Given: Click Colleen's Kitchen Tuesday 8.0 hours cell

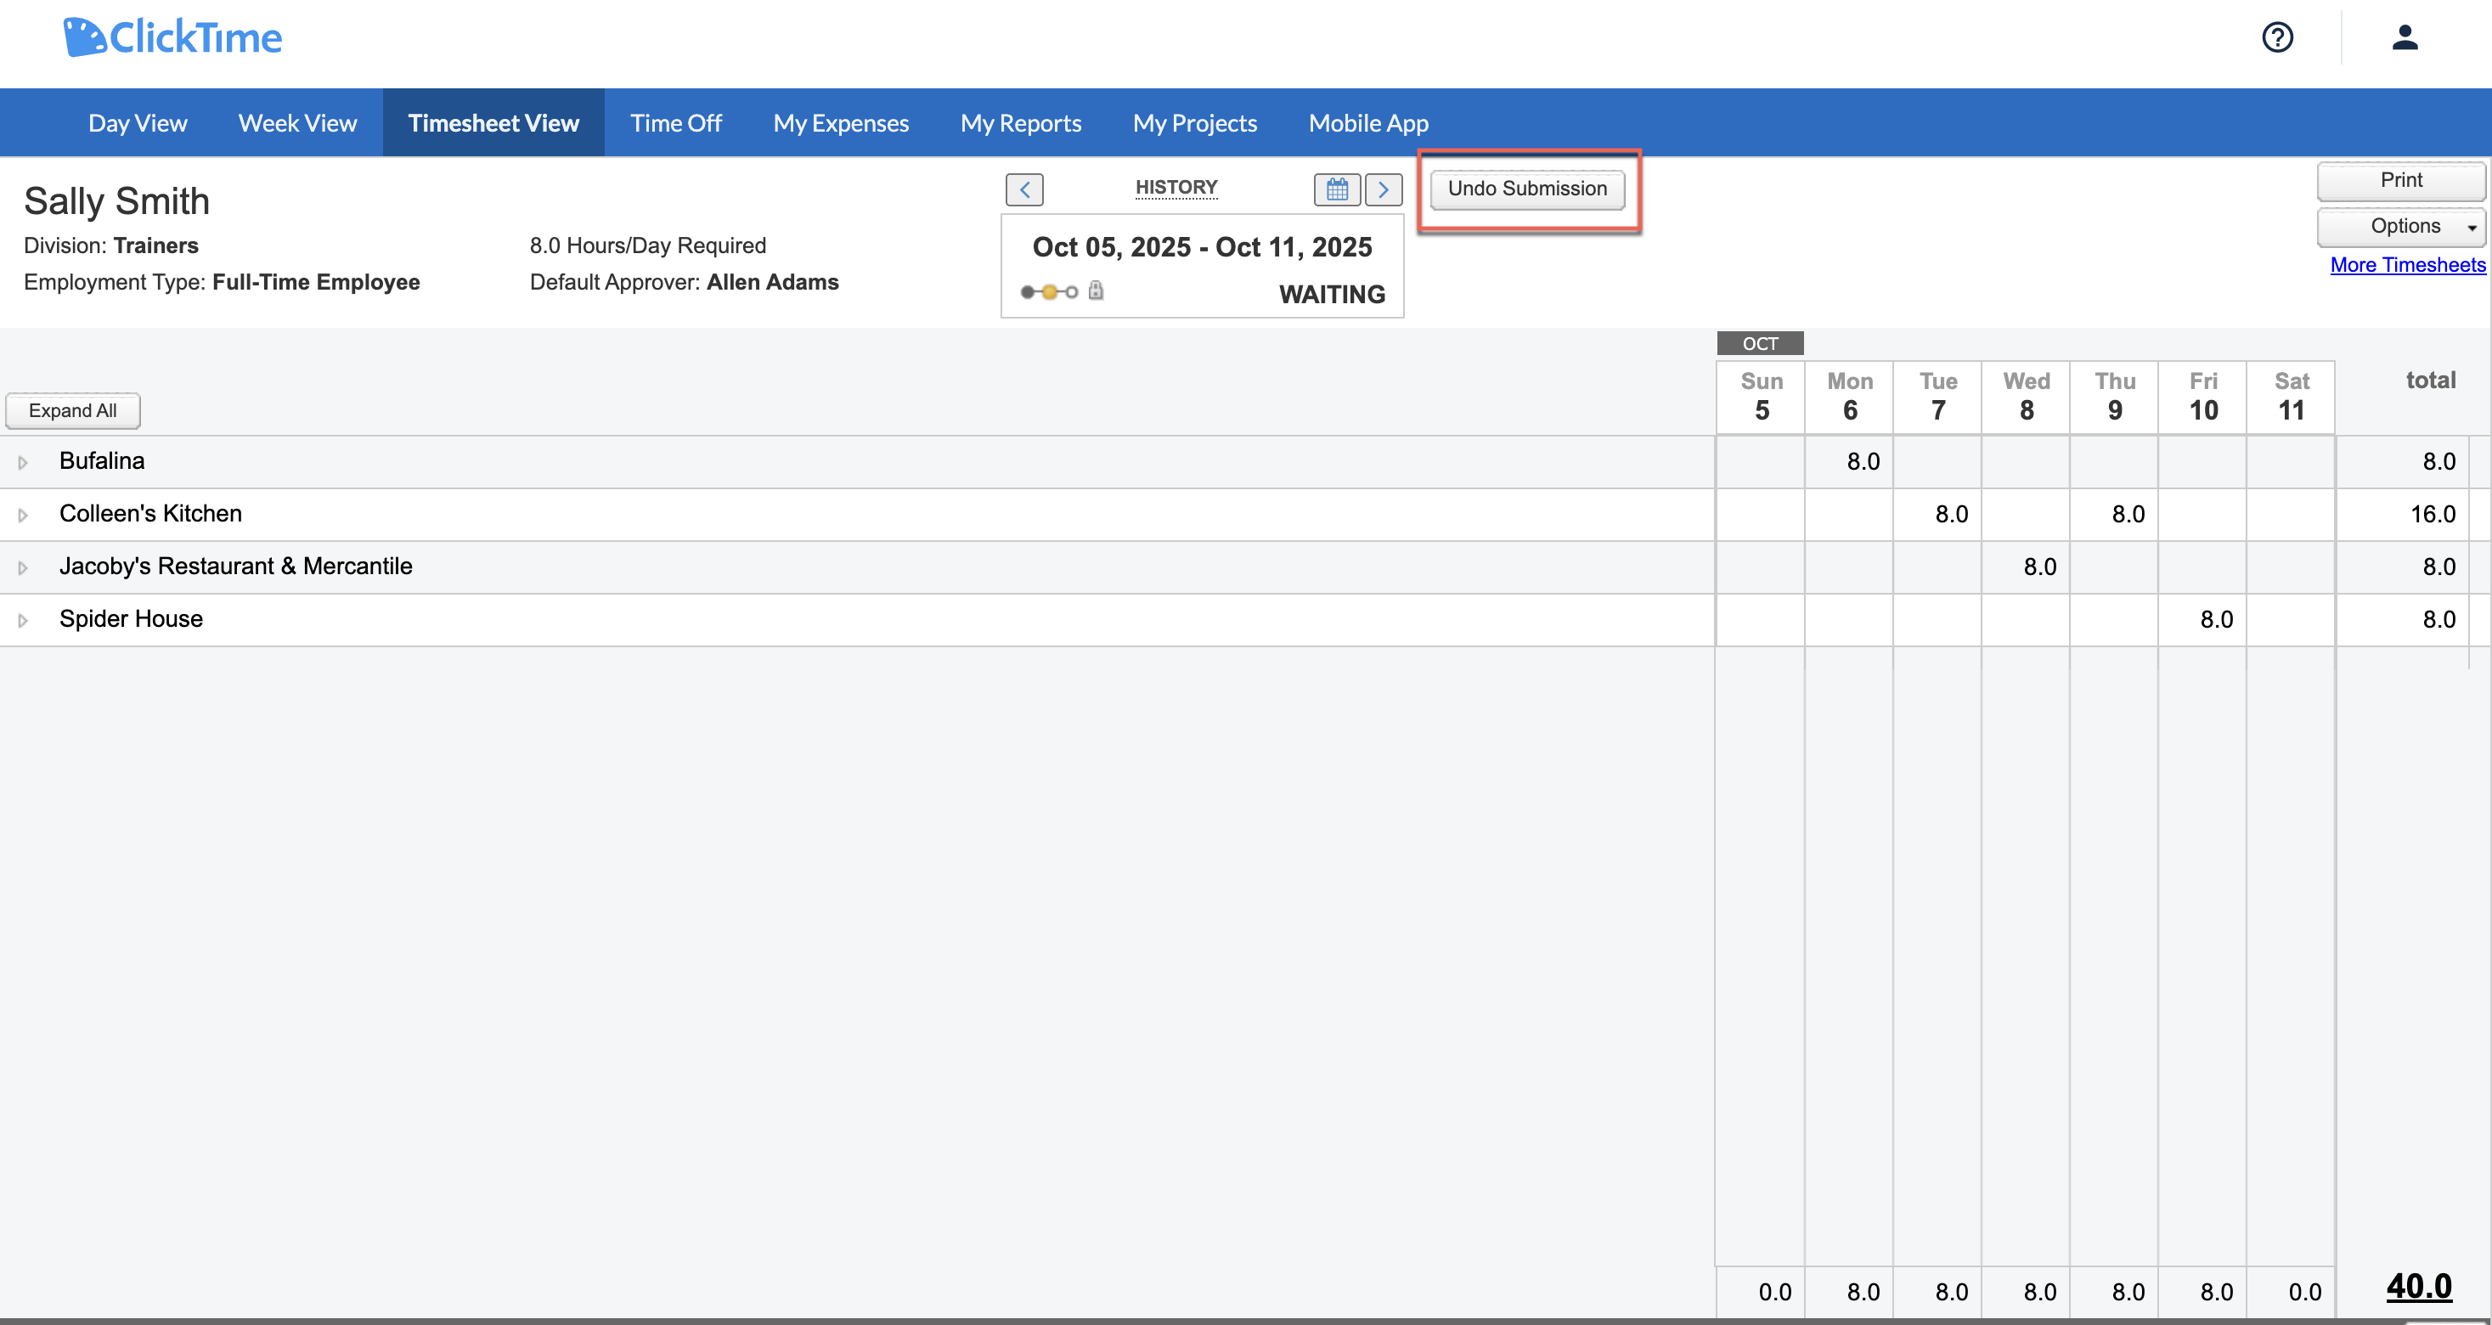Looking at the screenshot, I should pos(1937,515).
